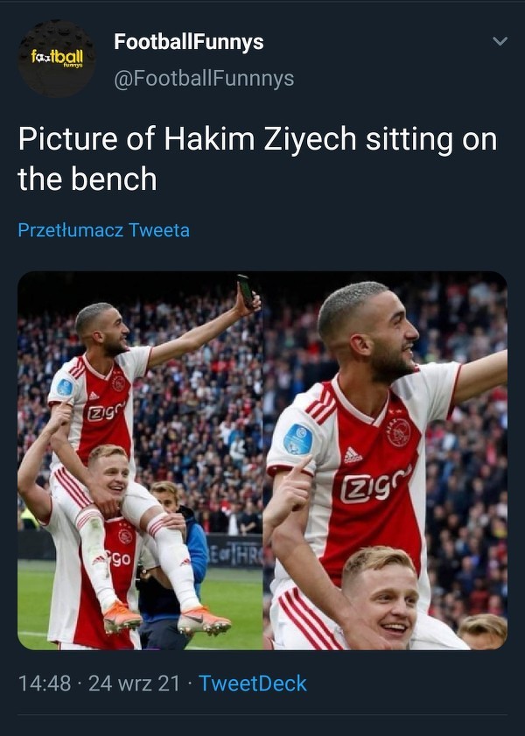
Task: Open the right close-up photo
Action: coord(385,460)
